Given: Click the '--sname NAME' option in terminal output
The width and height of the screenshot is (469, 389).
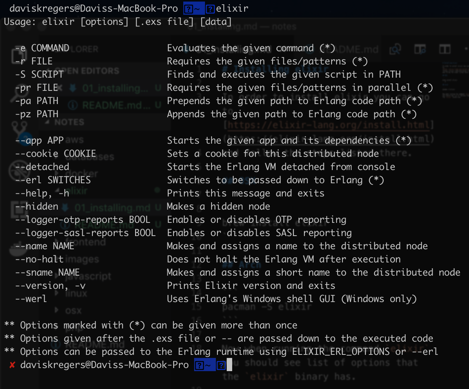Looking at the screenshot, I should click(47, 273).
